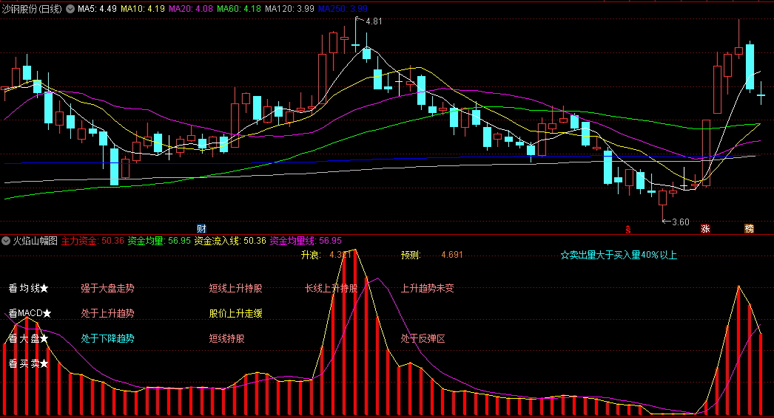
Task: Click the MA120: 3.99 label
Action: point(290,9)
